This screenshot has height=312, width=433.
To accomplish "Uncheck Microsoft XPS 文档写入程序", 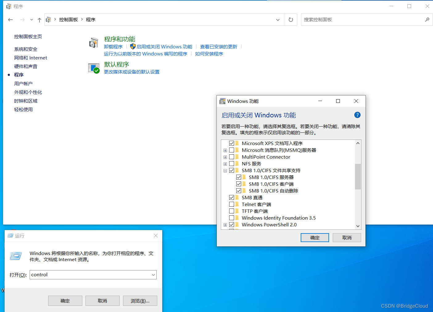I will (232, 143).
